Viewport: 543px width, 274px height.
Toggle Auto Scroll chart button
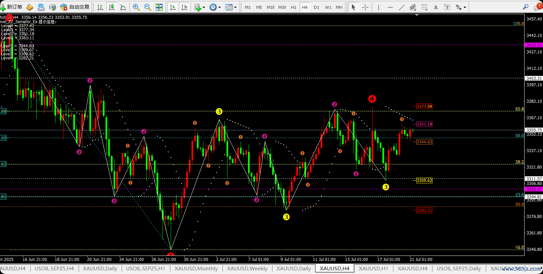coord(173,7)
